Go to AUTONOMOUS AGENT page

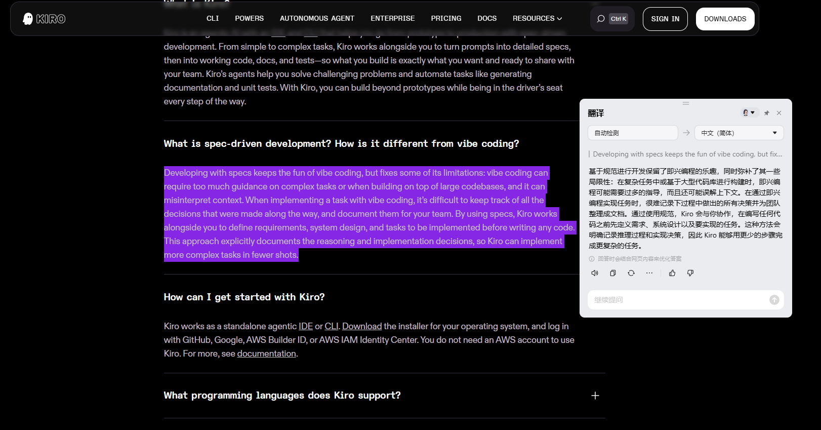pos(317,18)
